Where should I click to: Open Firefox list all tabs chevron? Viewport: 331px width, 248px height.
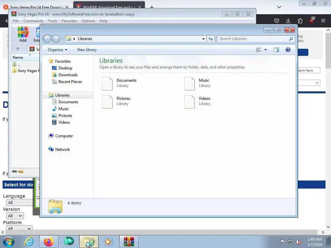tap(279, 7)
